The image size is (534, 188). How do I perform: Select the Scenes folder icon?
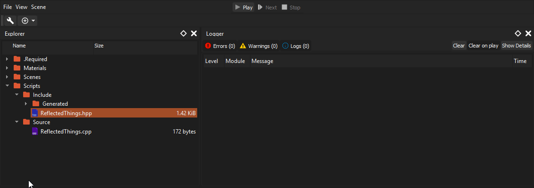17,77
